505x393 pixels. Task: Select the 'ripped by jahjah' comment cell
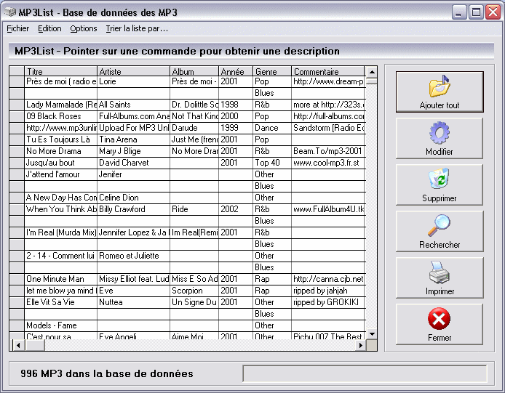click(328, 291)
